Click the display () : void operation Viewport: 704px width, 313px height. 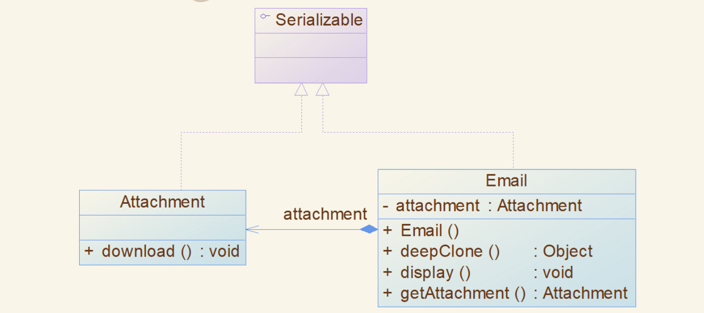477,273
